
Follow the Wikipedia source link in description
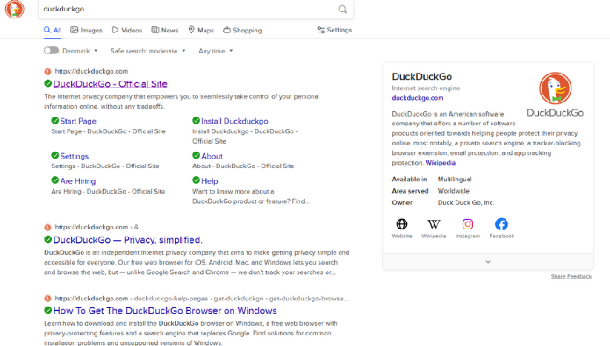click(440, 163)
